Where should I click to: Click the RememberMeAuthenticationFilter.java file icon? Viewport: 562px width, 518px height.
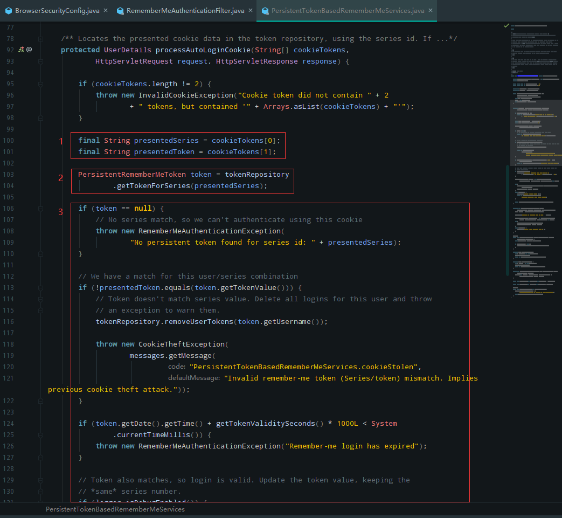120,11
